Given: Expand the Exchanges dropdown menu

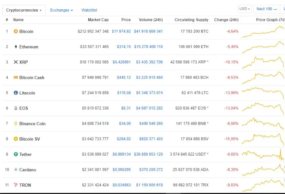Looking at the screenshot, I should coord(62,10).
